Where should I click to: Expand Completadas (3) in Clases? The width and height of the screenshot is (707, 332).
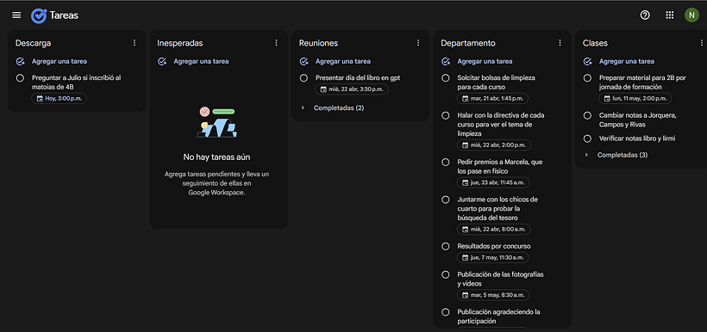[x=616, y=155]
